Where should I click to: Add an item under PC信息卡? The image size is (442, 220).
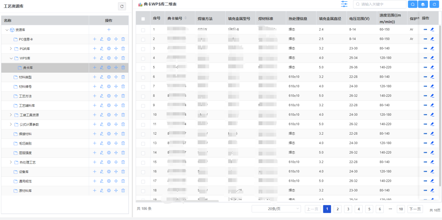point(94,39)
